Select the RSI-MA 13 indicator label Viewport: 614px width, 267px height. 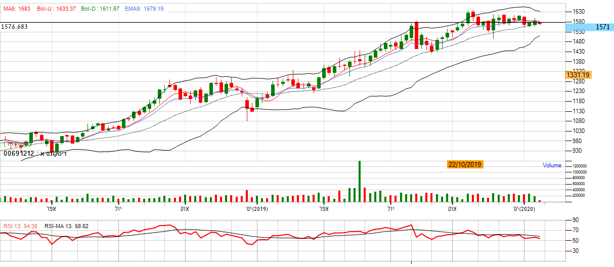pyautogui.click(x=67, y=226)
